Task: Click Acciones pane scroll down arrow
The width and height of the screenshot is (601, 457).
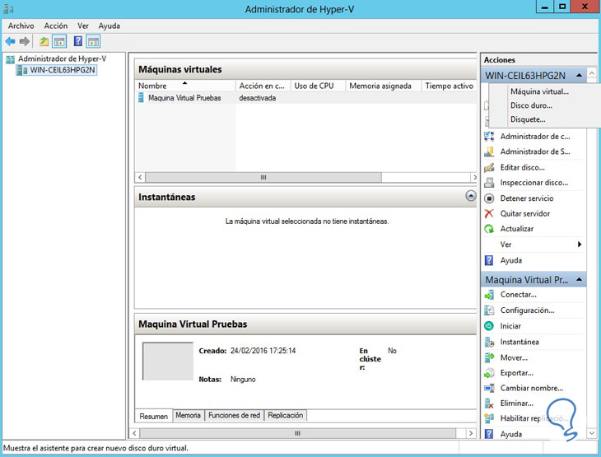Action: [x=592, y=433]
